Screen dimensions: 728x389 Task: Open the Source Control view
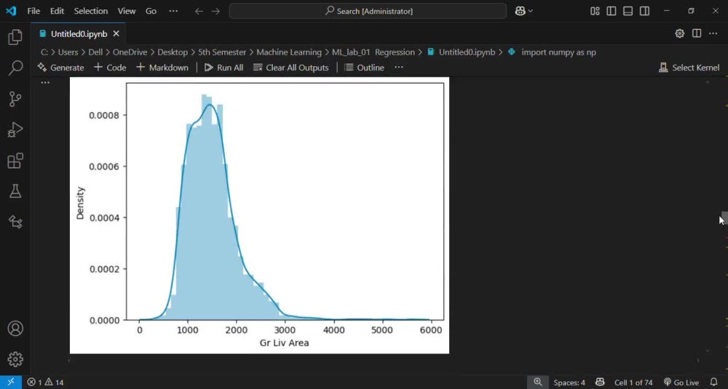pos(15,99)
